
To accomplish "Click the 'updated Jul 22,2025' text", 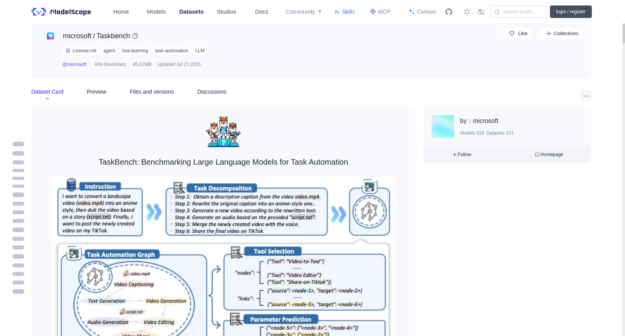I will coord(179,64).
